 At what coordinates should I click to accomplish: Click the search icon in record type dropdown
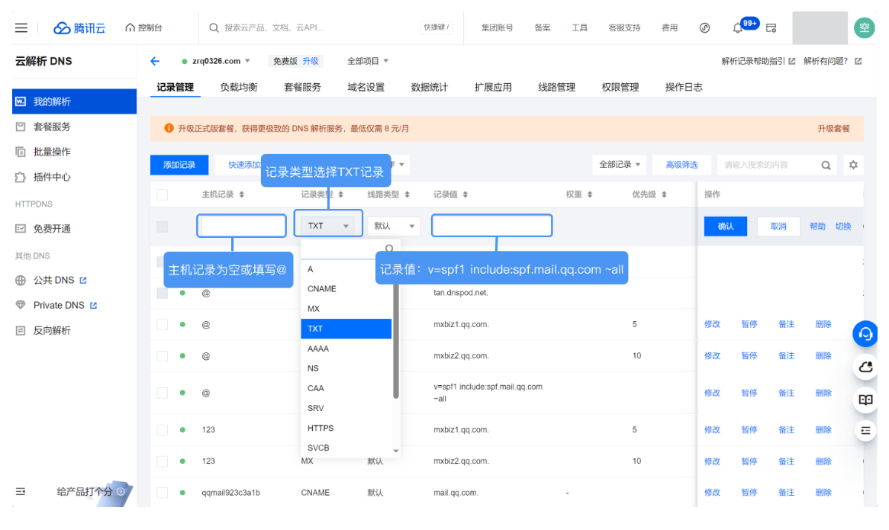[x=389, y=249]
